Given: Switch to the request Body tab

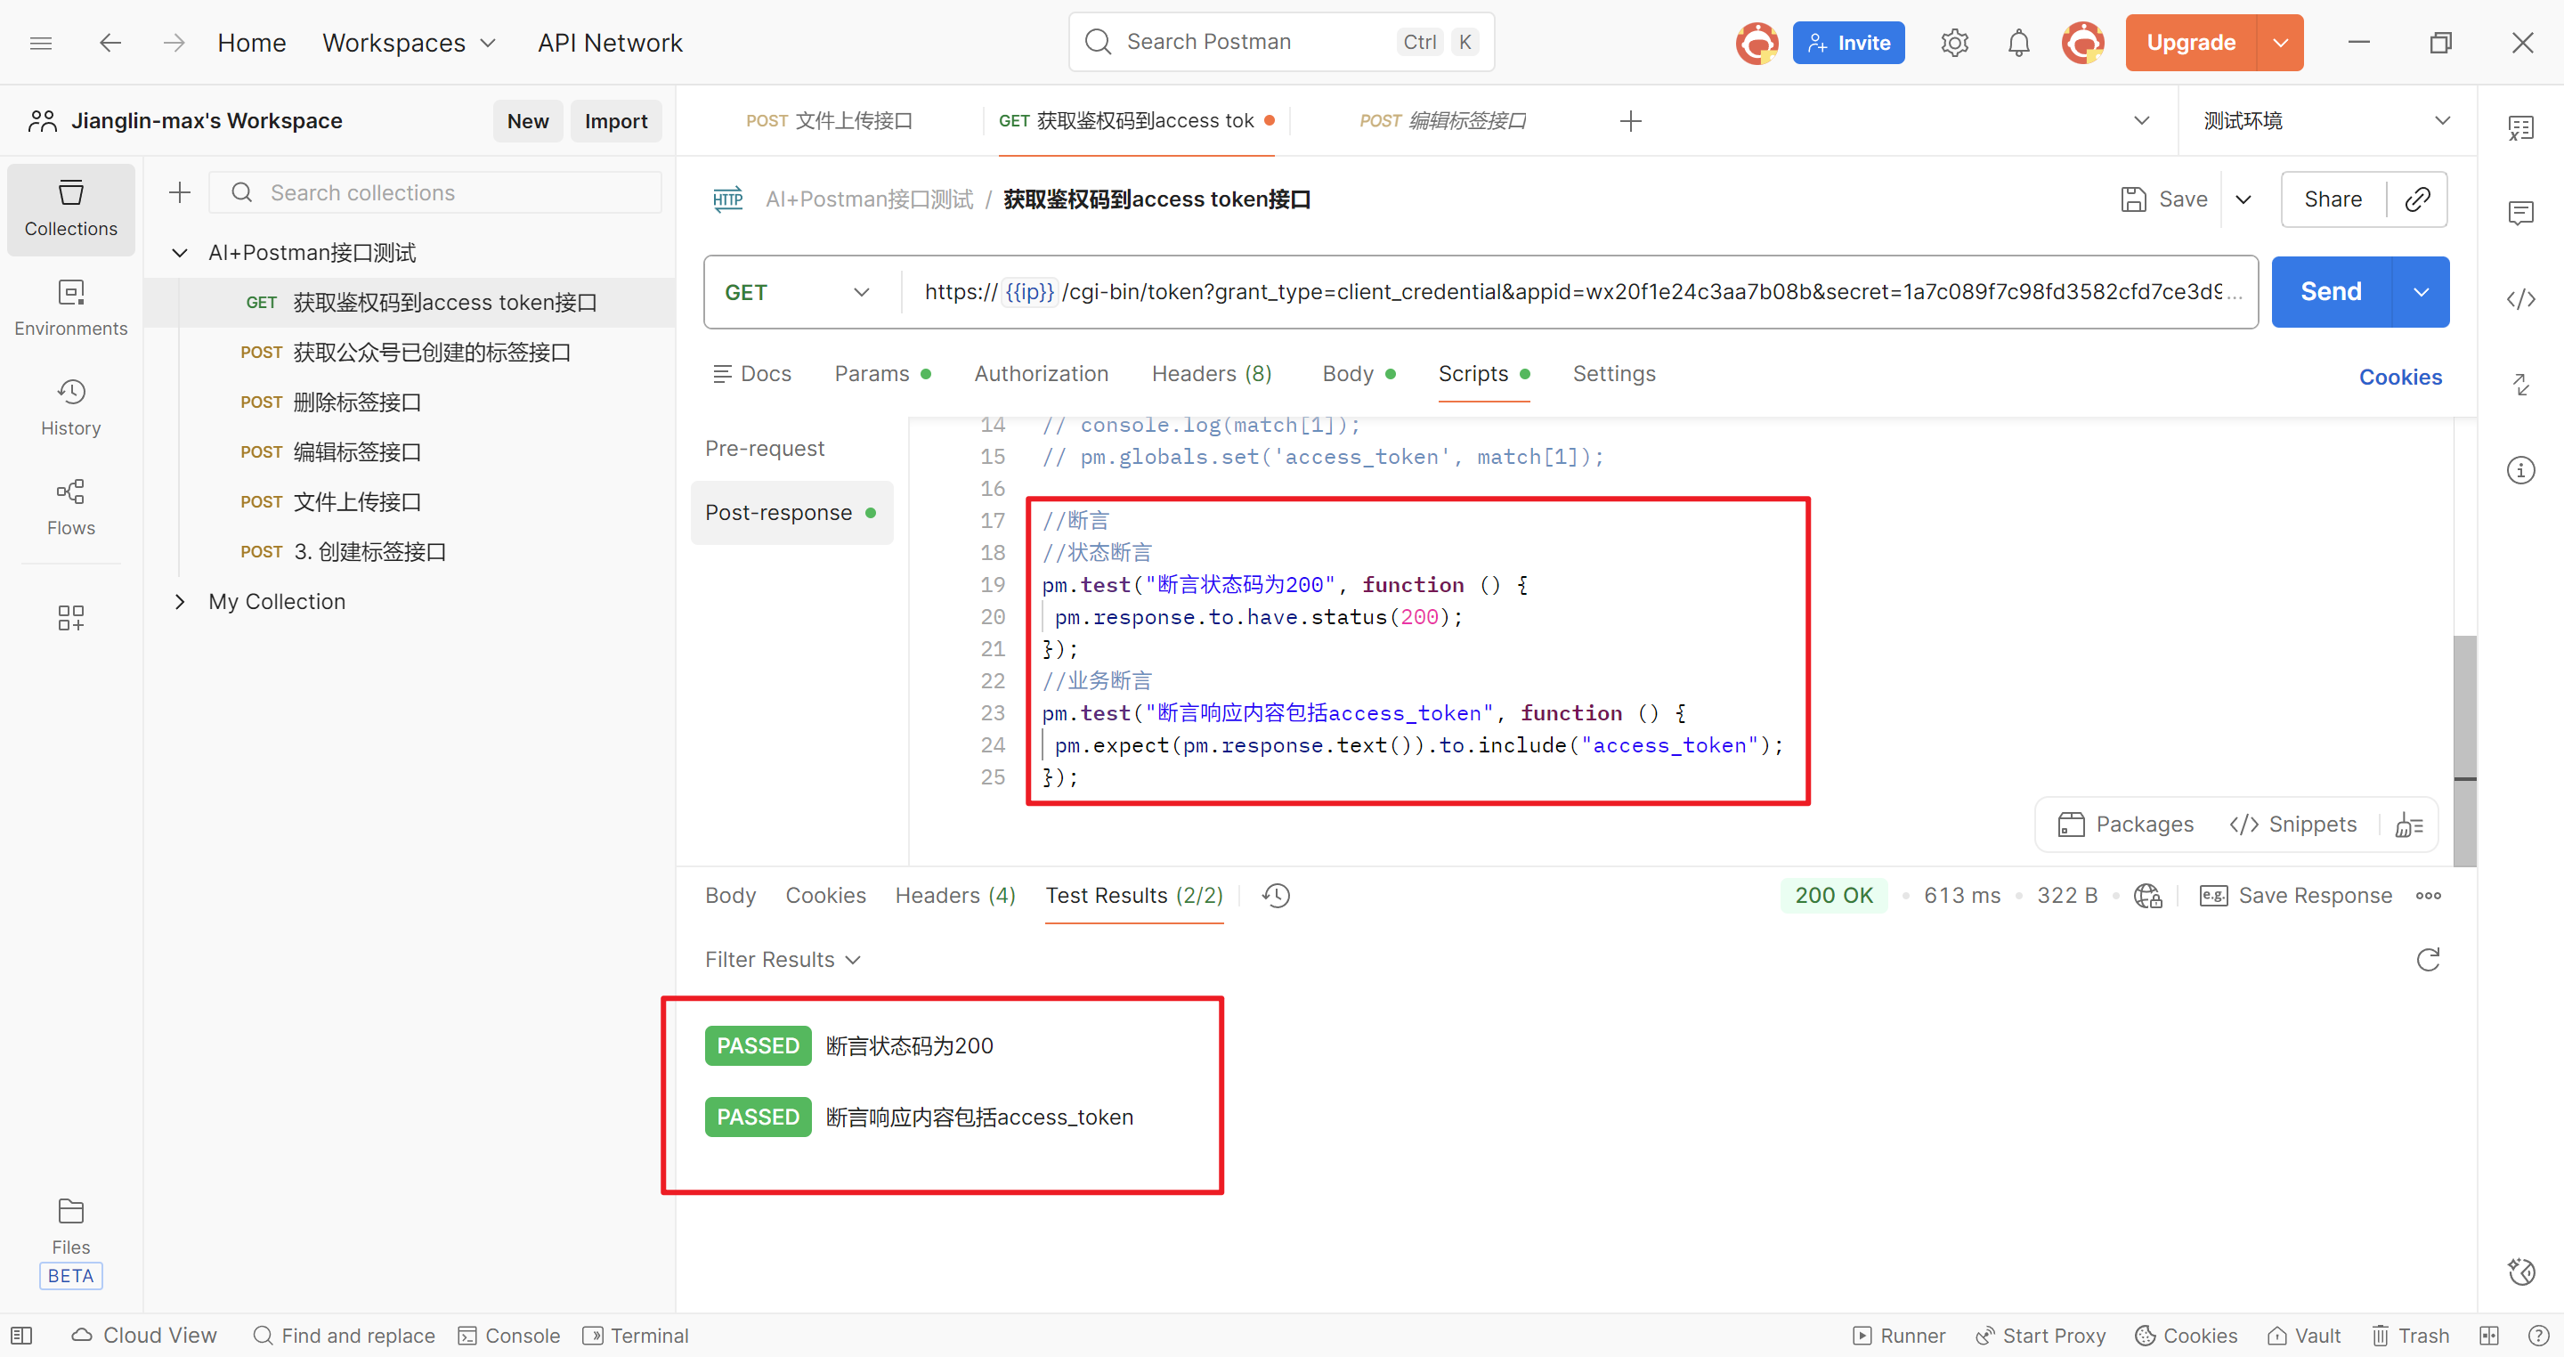Looking at the screenshot, I should [x=1359, y=373].
